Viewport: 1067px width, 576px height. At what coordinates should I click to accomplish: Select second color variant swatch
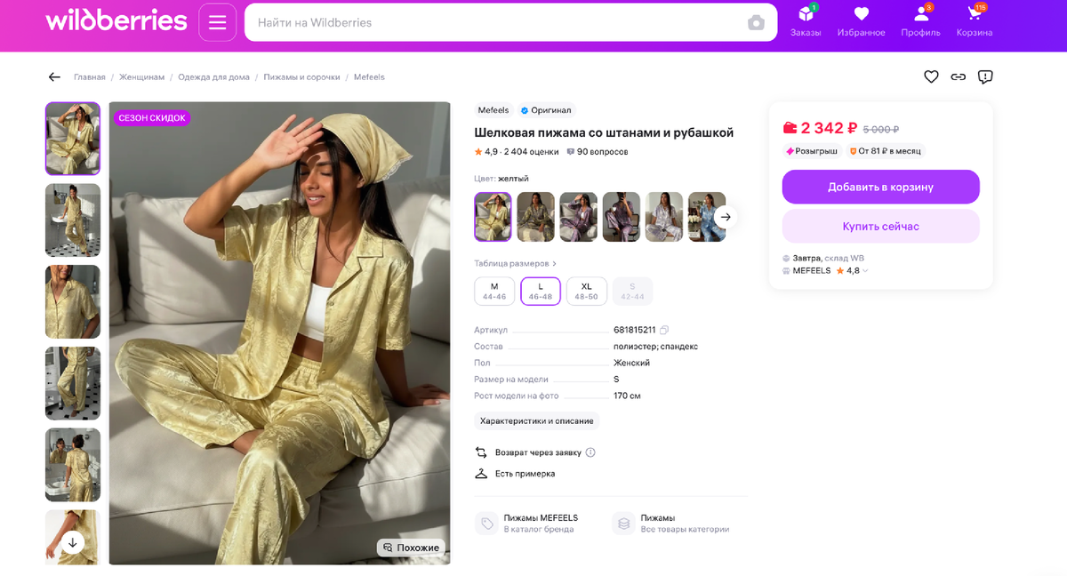[x=535, y=217]
